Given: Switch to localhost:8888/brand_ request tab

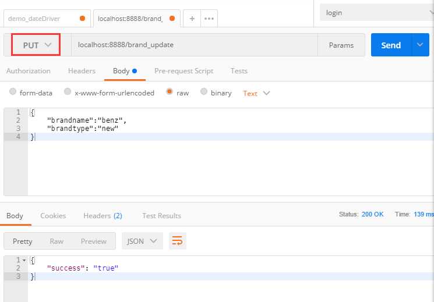Looking at the screenshot, I should tap(137, 19).
